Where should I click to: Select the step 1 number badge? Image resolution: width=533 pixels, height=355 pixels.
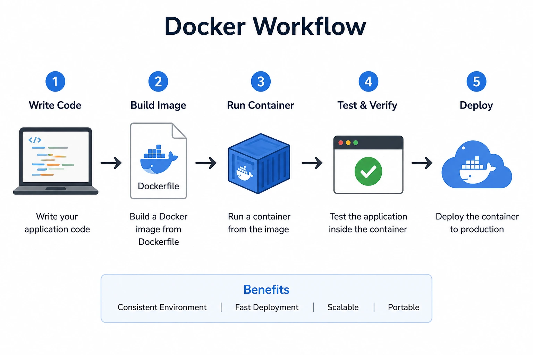[x=55, y=81]
